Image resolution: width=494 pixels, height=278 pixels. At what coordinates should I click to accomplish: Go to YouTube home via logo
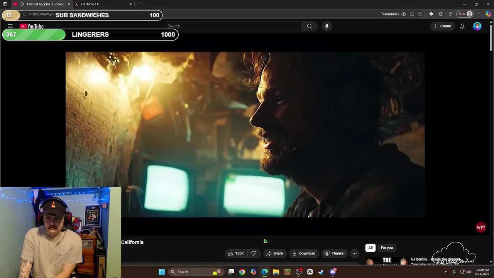pyautogui.click(x=32, y=26)
